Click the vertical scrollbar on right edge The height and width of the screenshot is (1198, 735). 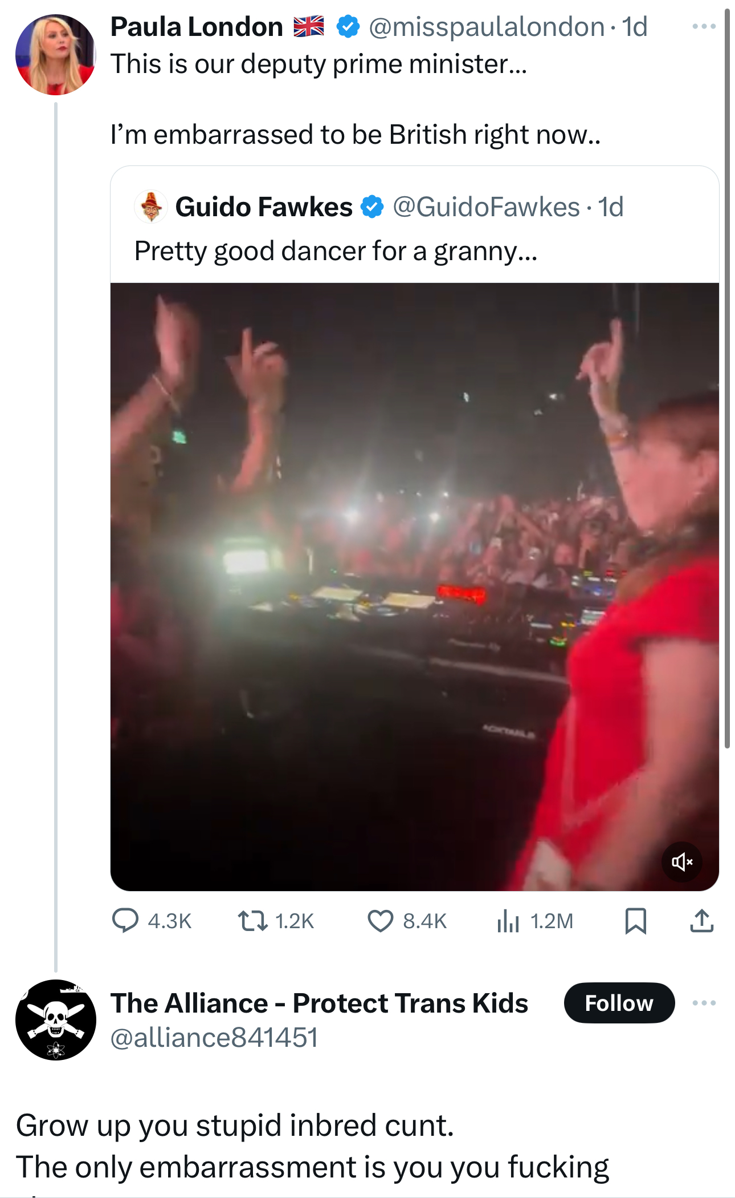tap(727, 377)
